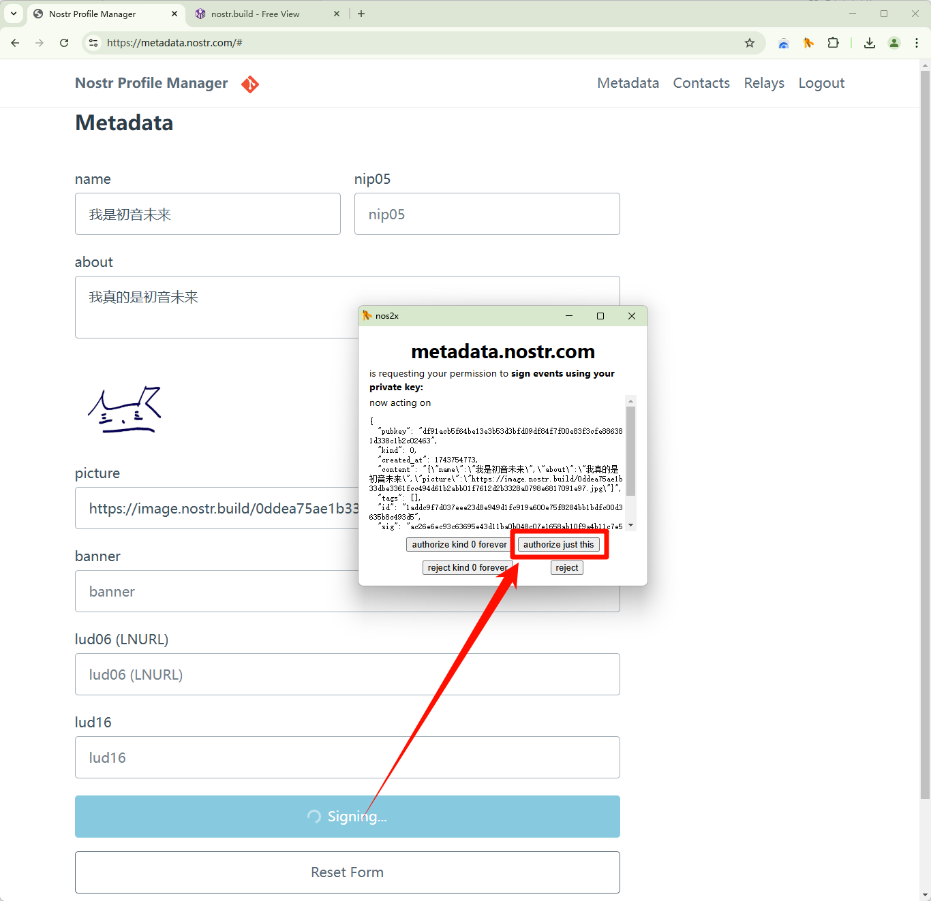Click the git logo beside Nostr Profile Manager

[x=250, y=84]
